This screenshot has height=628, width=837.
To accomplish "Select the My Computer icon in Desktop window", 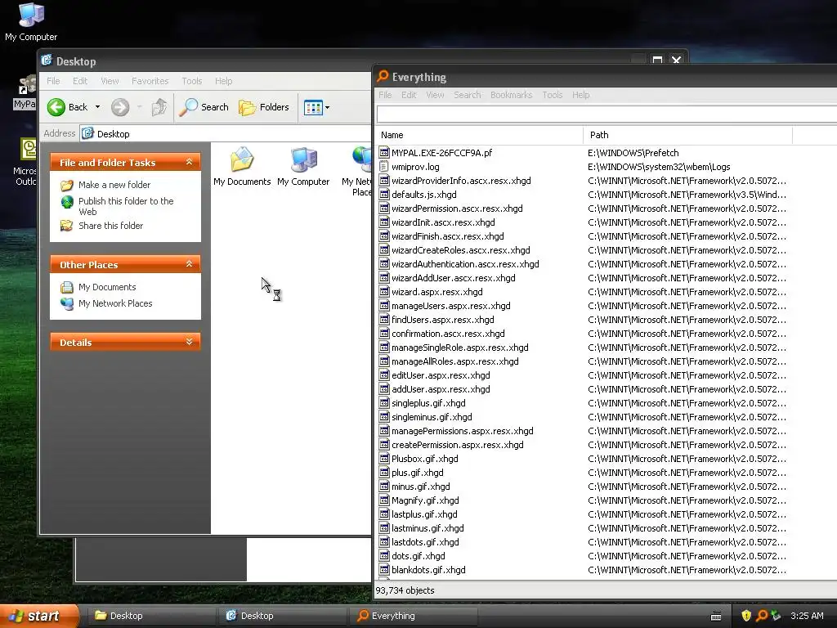I will click(304, 159).
